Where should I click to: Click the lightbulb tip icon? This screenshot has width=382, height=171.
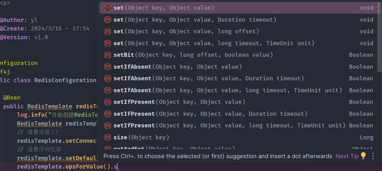tap(363, 156)
